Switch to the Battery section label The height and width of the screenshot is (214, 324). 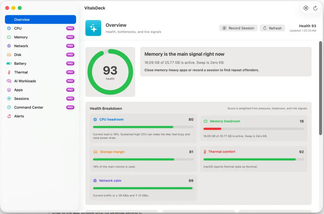point(20,63)
